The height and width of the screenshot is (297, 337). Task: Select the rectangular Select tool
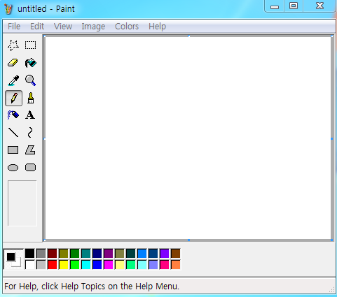(x=31, y=45)
